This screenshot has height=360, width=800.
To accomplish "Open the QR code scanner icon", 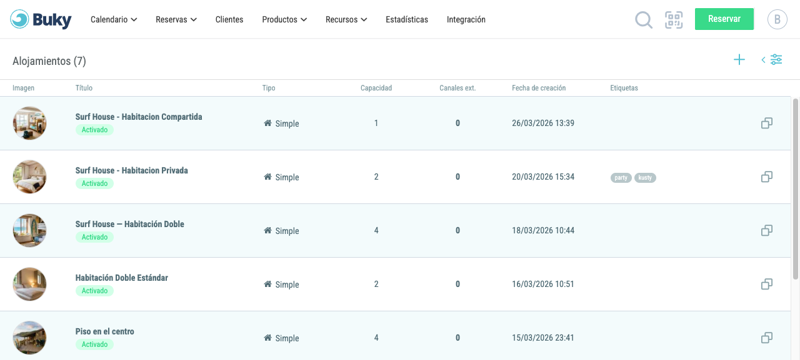I will point(674,20).
